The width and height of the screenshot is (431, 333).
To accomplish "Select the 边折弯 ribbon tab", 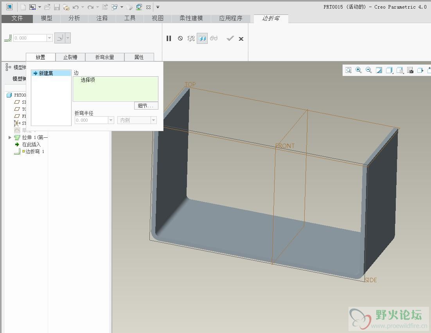I will point(271,18).
